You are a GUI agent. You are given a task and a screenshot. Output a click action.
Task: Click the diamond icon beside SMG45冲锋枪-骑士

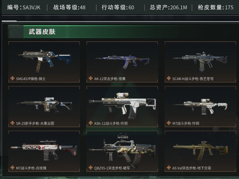coord(12,78)
